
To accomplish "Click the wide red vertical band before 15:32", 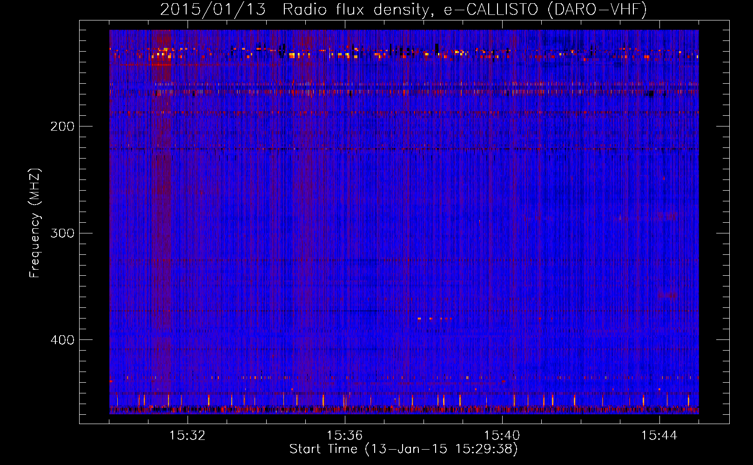I will click(161, 209).
